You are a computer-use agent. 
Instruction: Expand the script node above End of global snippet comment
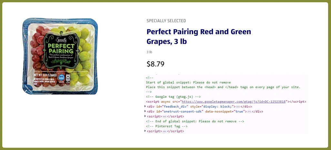pos(145,116)
